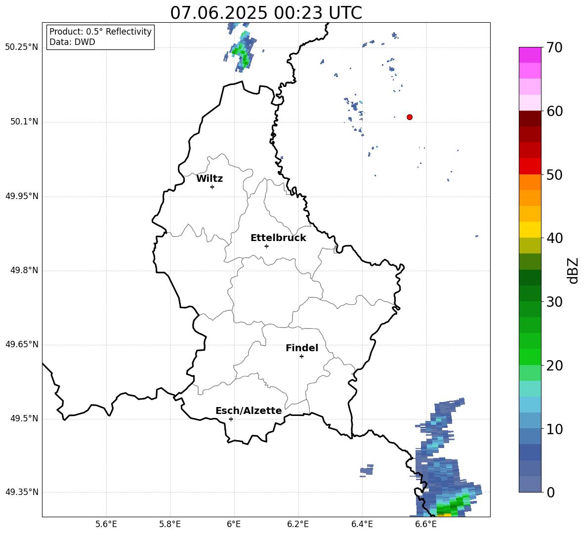
Task: Click the yellow colorbar segment above 40
Action: (530, 230)
